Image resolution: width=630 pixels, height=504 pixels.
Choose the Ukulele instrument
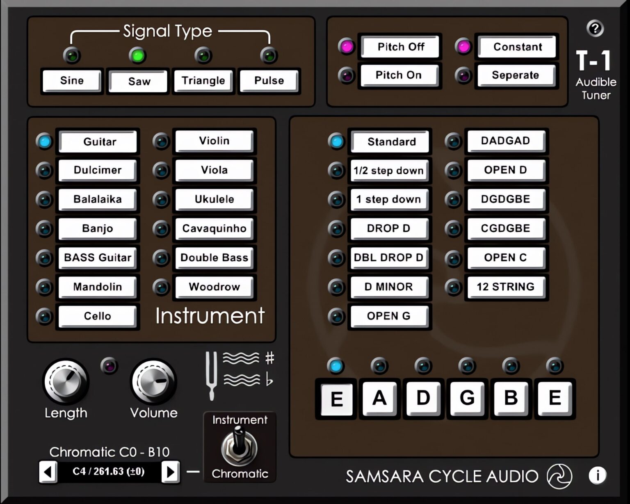coord(214,200)
